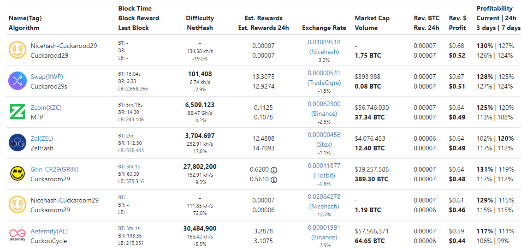Viewport: 521px width, 250px height.
Task: Click the (Binance) link in Zcoin row
Action: pyautogui.click(x=324, y=113)
